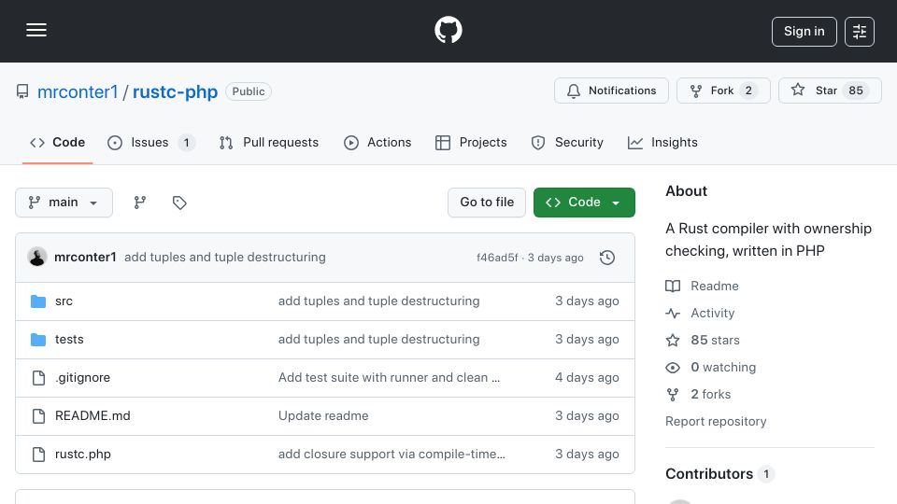897x504 pixels.
Task: Click the Sign in button
Action: click(x=804, y=32)
